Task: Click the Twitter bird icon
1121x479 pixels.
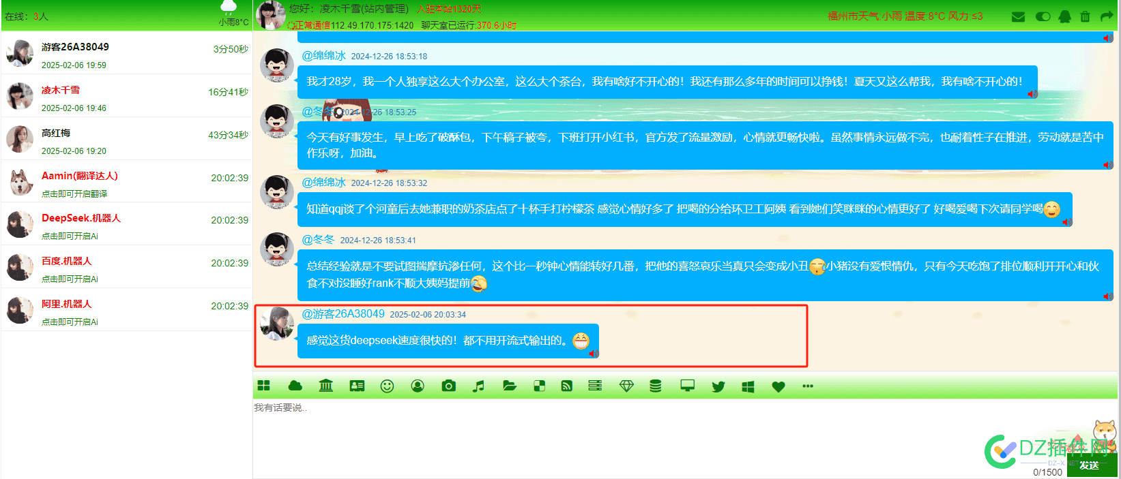Action: pyautogui.click(x=718, y=386)
